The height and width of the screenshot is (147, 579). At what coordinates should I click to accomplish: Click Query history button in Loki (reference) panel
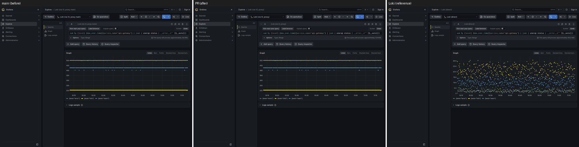pos(477,44)
